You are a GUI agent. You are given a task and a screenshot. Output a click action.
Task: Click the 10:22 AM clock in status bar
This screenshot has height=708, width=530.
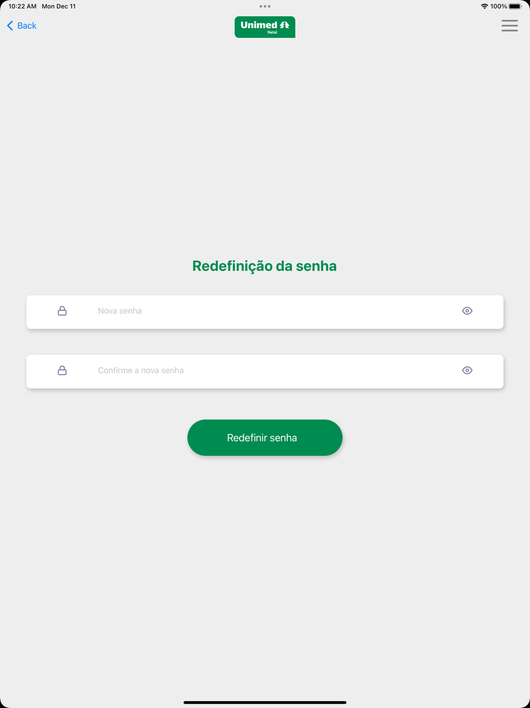[x=22, y=6]
